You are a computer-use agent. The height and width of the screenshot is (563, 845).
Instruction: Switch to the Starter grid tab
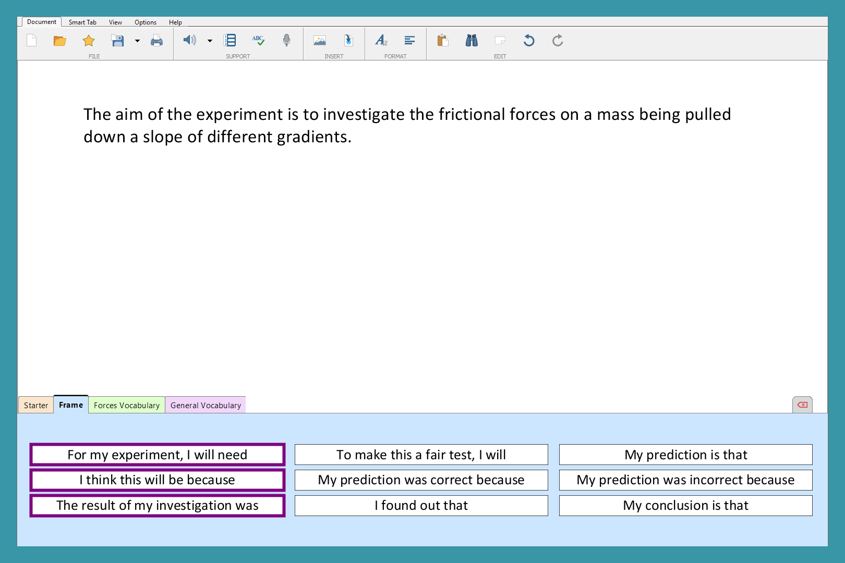pos(36,405)
